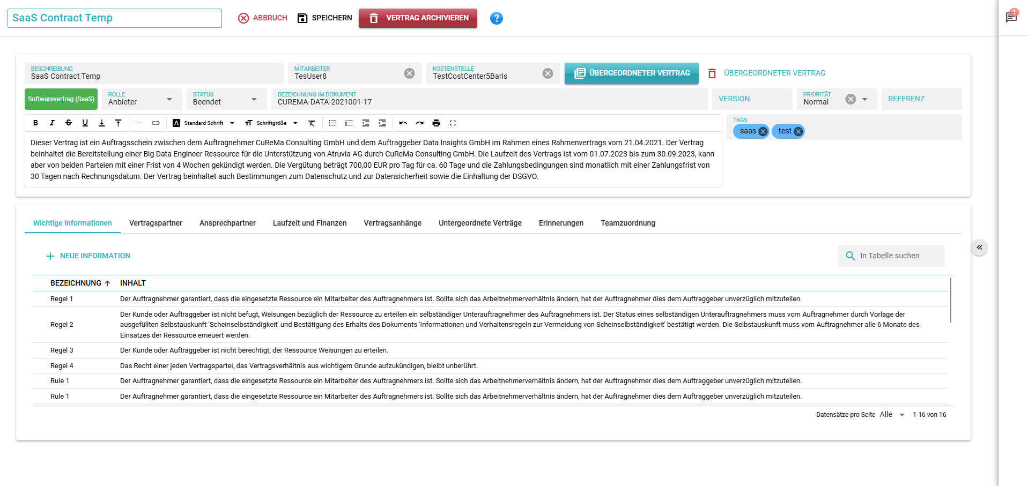
Task: Open rows per page 'Alle' dropdown
Action: click(x=892, y=415)
